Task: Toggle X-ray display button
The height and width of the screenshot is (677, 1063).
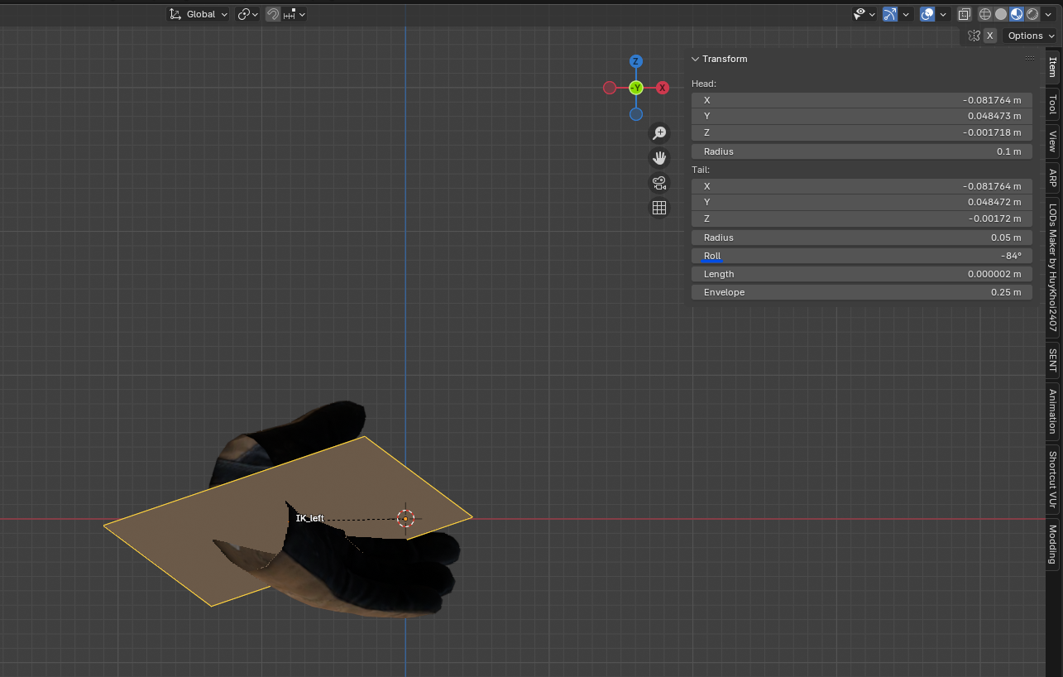Action: [x=964, y=14]
